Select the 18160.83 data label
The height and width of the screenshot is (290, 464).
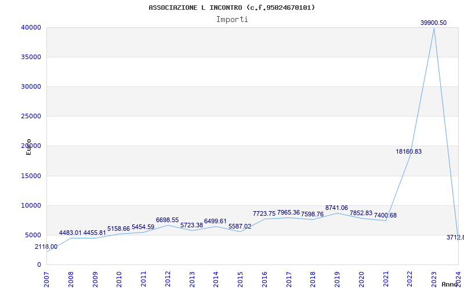409,151
